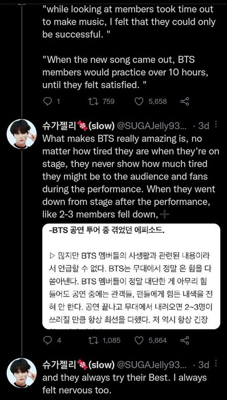
Task: Retweet the tweet with 759 retweets
Action: pyautogui.click(x=92, y=102)
